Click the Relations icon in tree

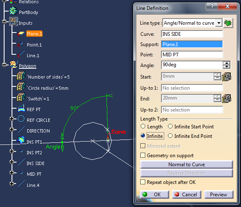click(13, 2)
